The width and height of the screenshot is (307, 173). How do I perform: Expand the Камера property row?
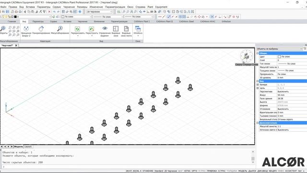258,85
